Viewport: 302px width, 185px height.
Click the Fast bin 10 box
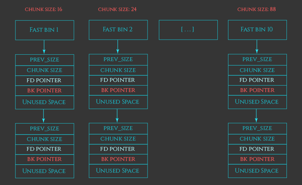tap(257, 30)
